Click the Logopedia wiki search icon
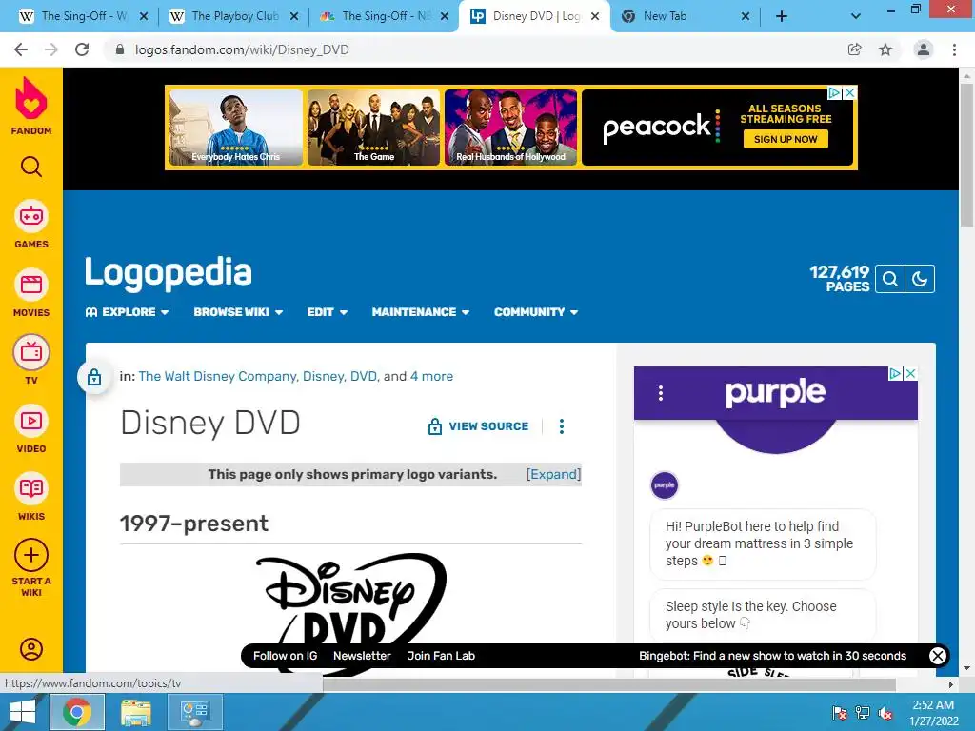Image resolution: width=975 pixels, height=731 pixels. (x=890, y=279)
